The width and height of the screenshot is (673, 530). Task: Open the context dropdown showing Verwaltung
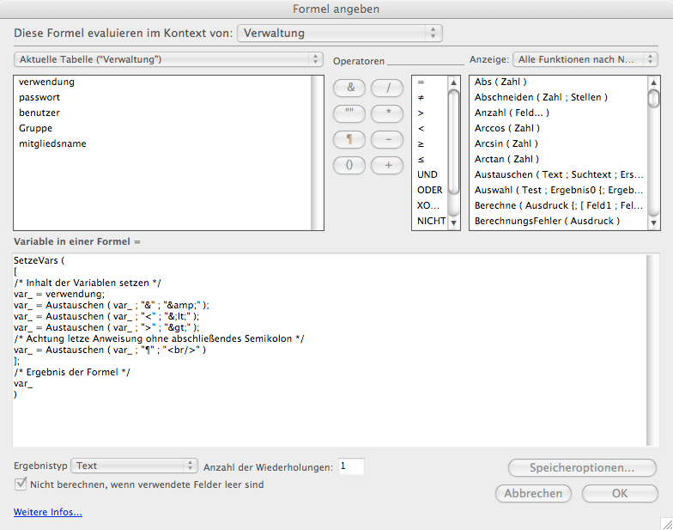(339, 34)
